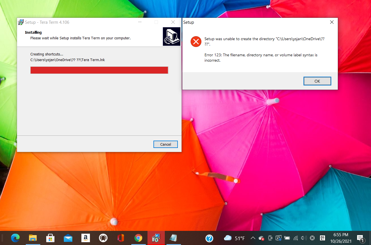Click the "Setup was unable to create" message
Viewport: 371px width, 245px height.
pyautogui.click(x=264, y=42)
